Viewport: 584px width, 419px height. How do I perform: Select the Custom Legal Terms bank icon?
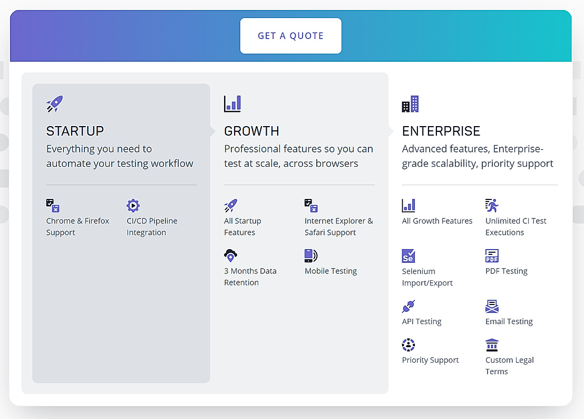pos(492,344)
